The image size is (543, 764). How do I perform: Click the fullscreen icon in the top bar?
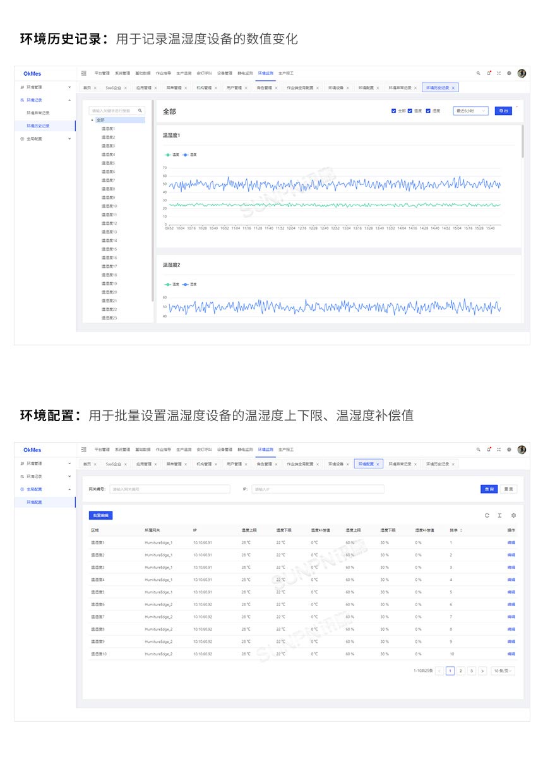click(x=499, y=73)
